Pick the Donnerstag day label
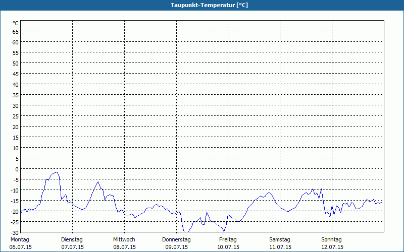The image size is (404, 252). pos(176,239)
